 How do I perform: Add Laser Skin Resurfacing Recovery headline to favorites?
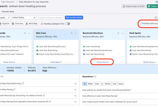pyautogui.click(x=75, y=84)
